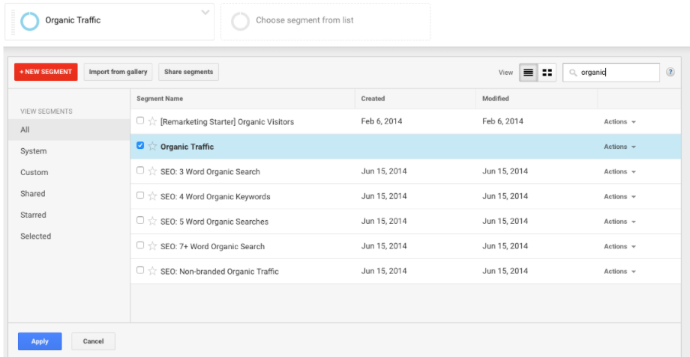The image size is (690, 357).
Task: Enable the SEO: 5 Word Organic Searches checkbox
Action: 140,221
